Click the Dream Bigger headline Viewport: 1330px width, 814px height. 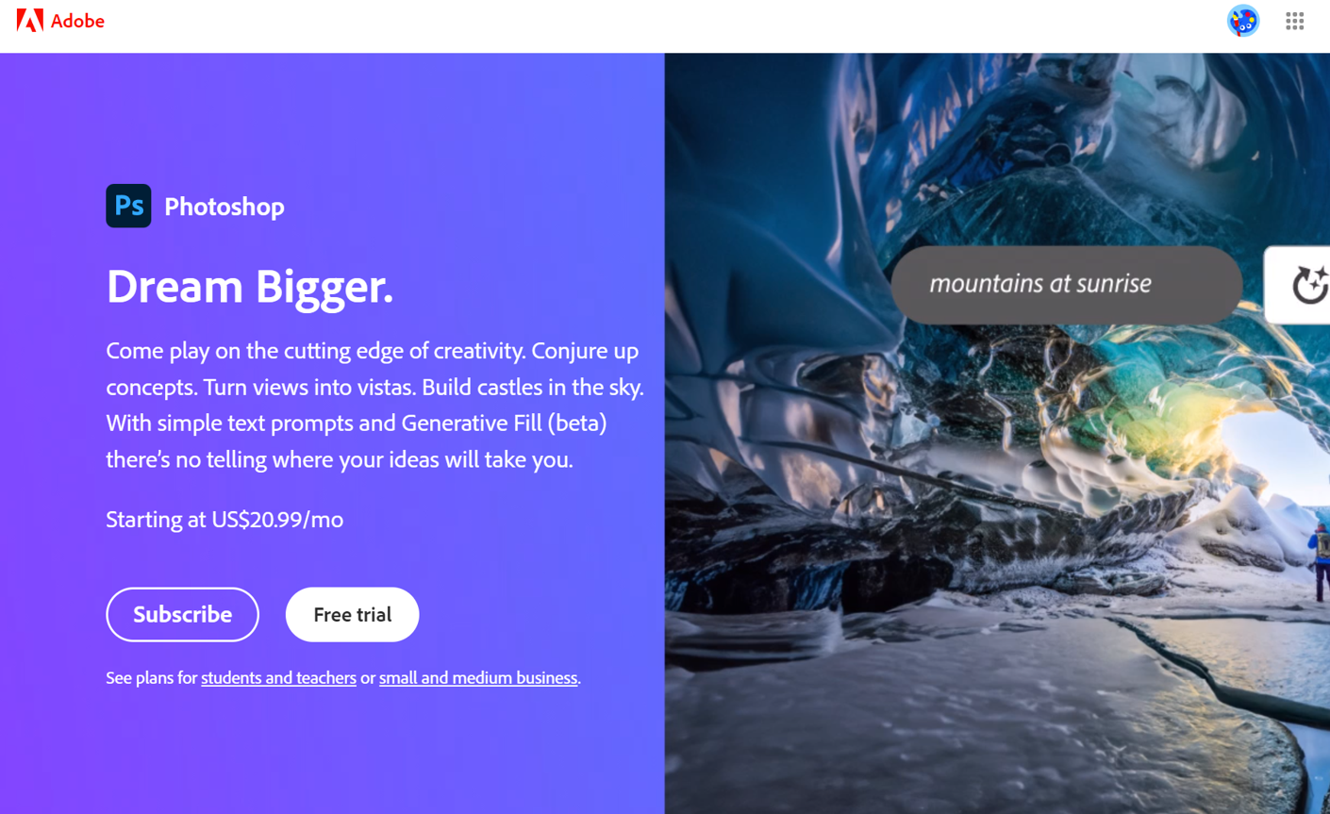(249, 286)
